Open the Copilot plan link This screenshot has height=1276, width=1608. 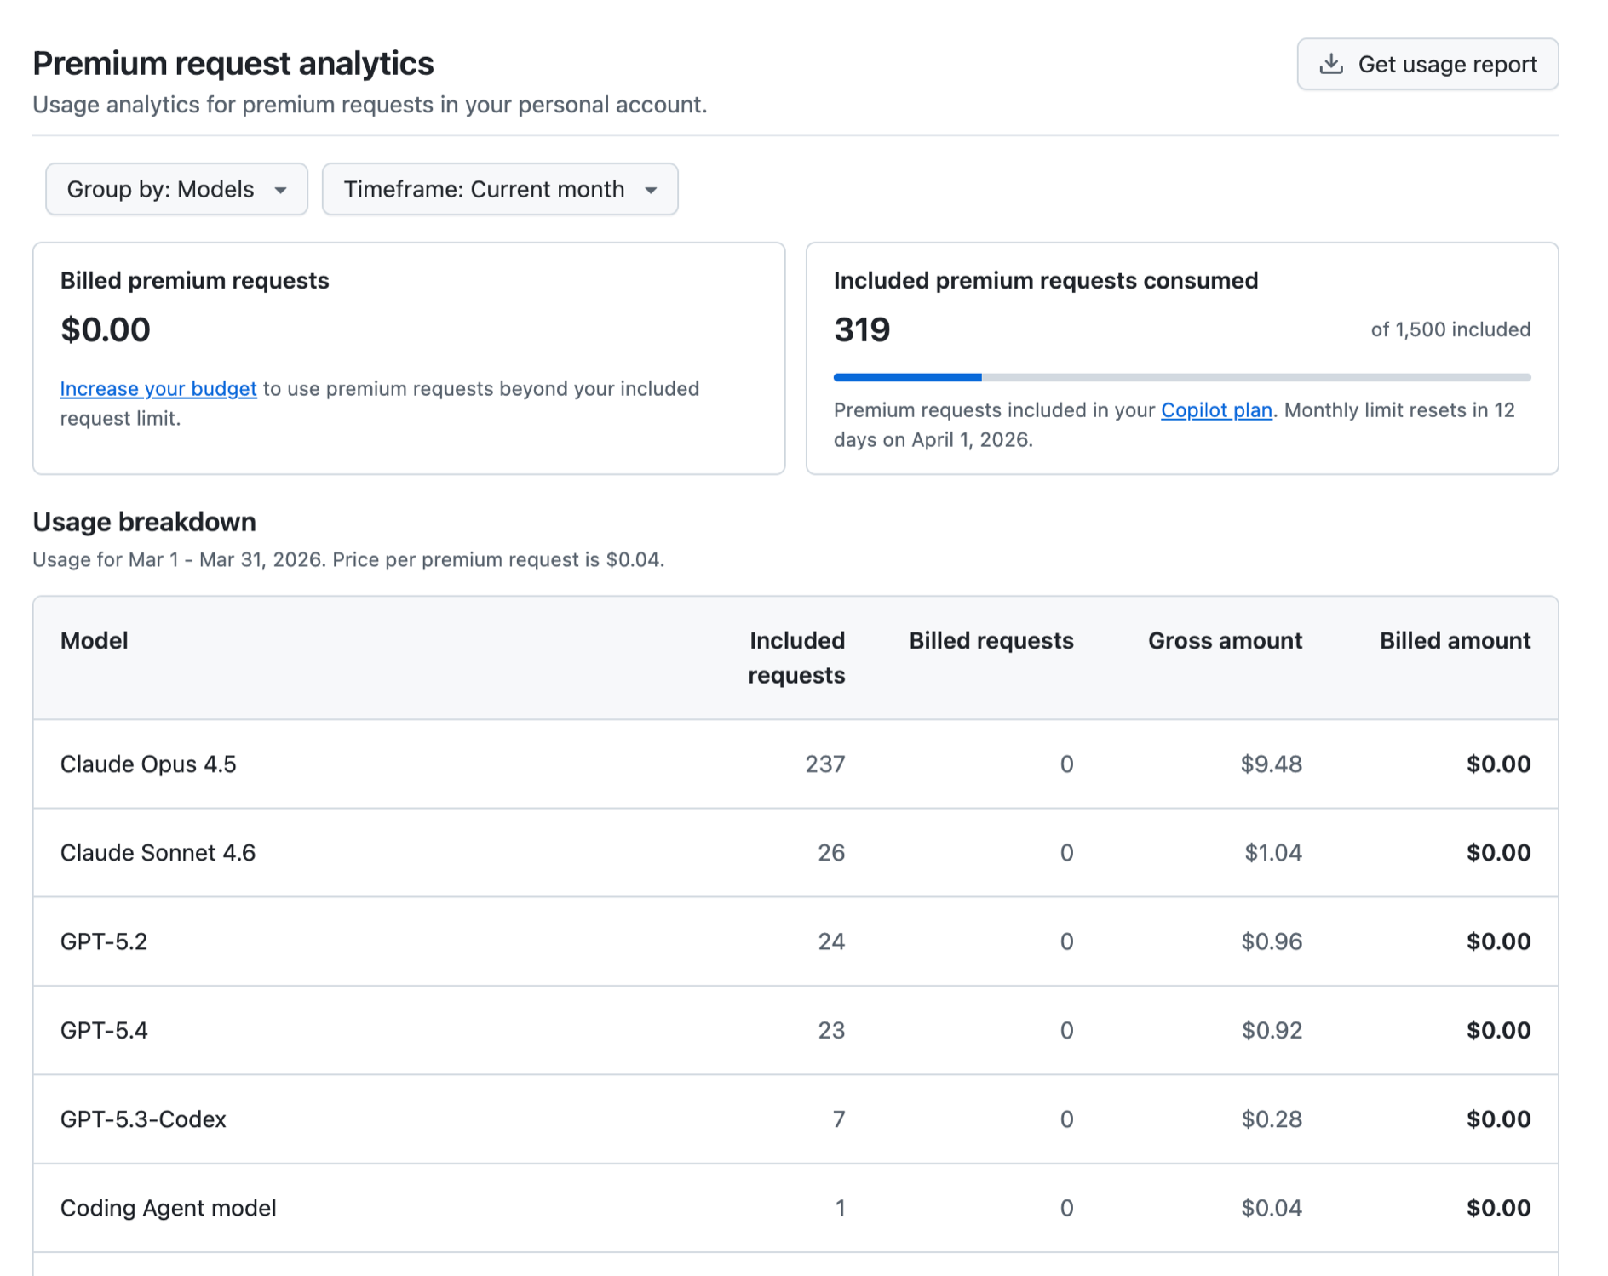[x=1216, y=410]
